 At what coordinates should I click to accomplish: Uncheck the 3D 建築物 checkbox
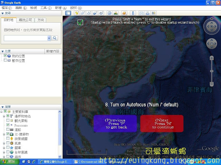click(x=8, y=134)
